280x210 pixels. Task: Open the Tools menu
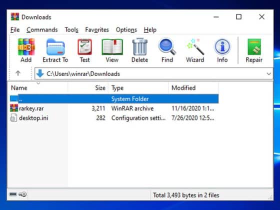tap(71, 29)
